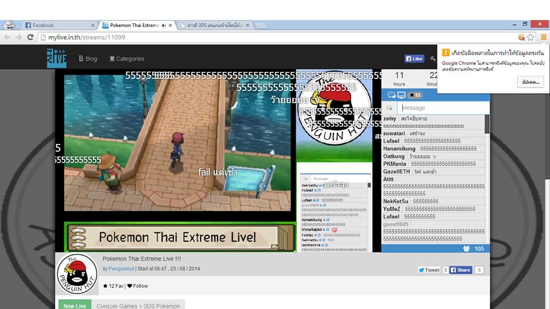Click the incognito spy icon in Chrome
The height and width of the screenshot is (309, 550).
9,25
